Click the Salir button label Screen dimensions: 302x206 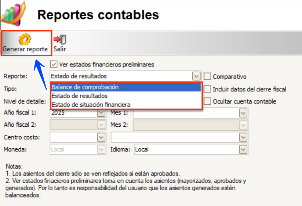60,49
